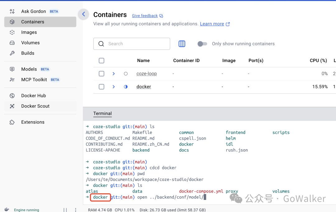
Task: Click README.zh_CN.md in terminal listing
Action: [x=151, y=144]
